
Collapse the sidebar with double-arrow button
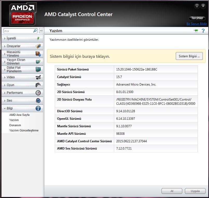(41, 31)
